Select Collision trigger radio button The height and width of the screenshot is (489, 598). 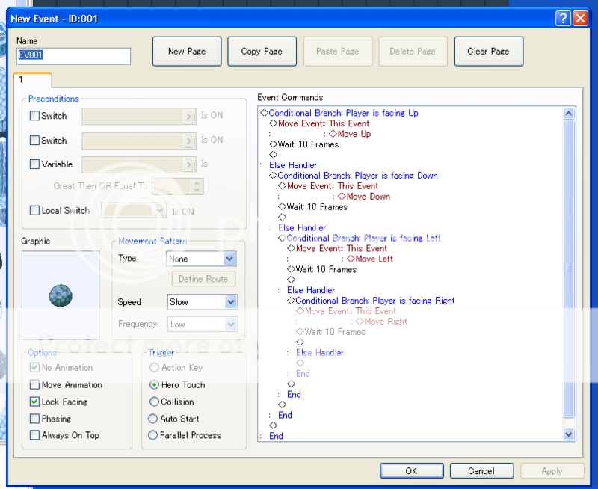pos(154,402)
